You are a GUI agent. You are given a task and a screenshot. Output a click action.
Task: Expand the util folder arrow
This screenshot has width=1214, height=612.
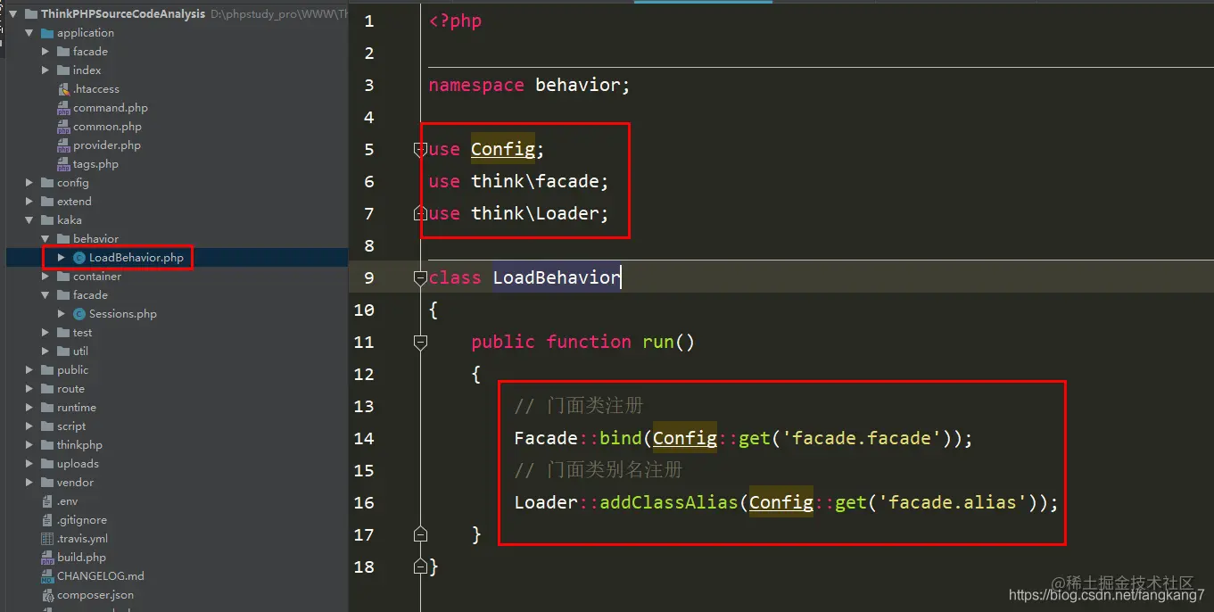point(45,351)
